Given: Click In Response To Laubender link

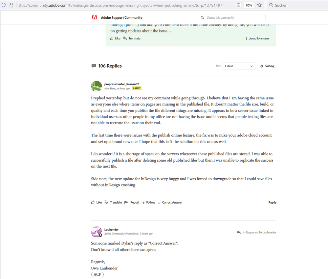Looking at the screenshot, I should point(256,232).
